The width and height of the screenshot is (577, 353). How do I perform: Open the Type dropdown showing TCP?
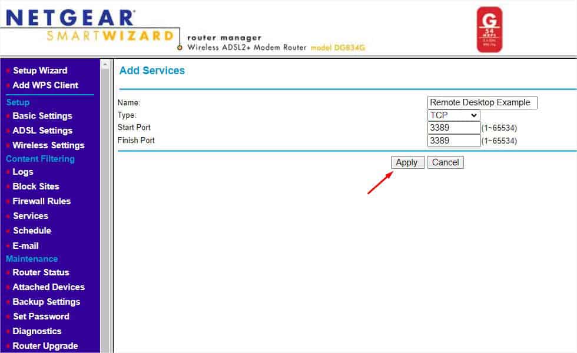454,115
